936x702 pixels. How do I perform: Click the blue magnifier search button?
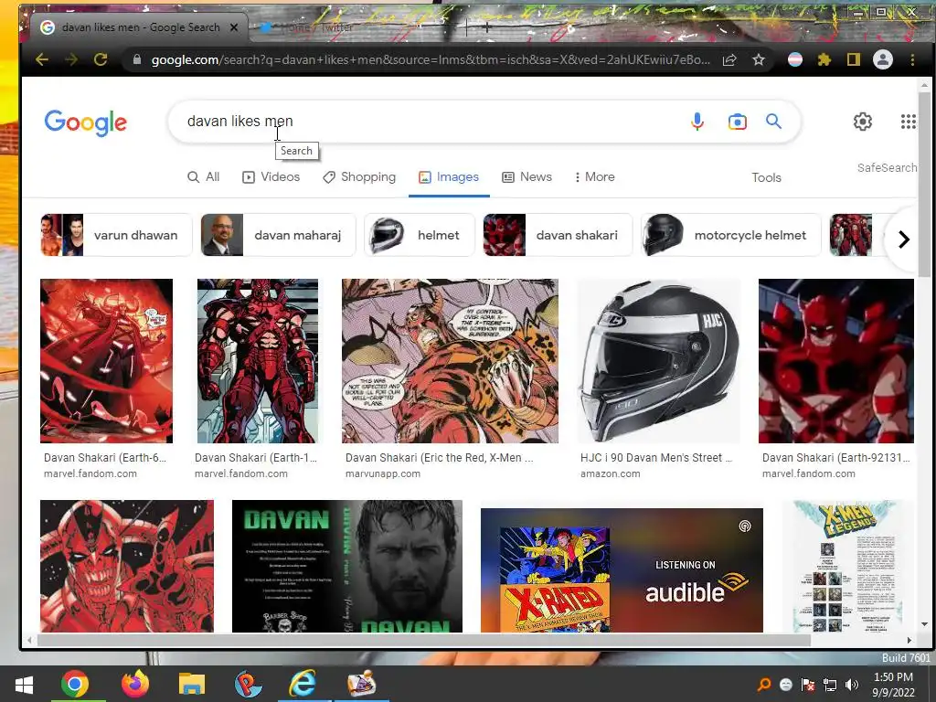(x=773, y=122)
